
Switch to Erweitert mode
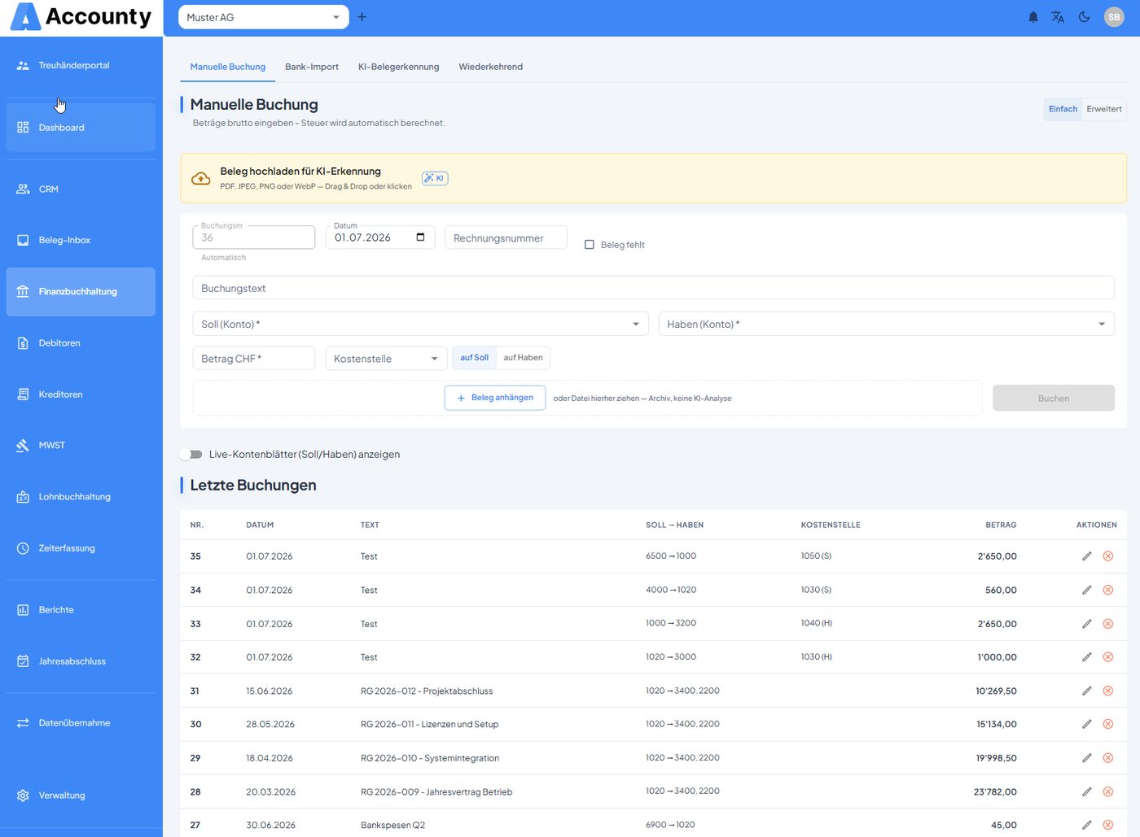(1104, 109)
